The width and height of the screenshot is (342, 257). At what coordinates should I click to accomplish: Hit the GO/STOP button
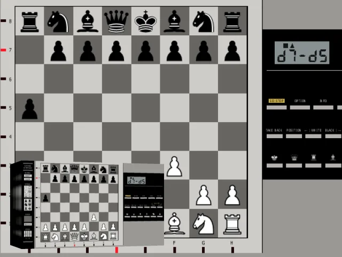tap(277, 107)
